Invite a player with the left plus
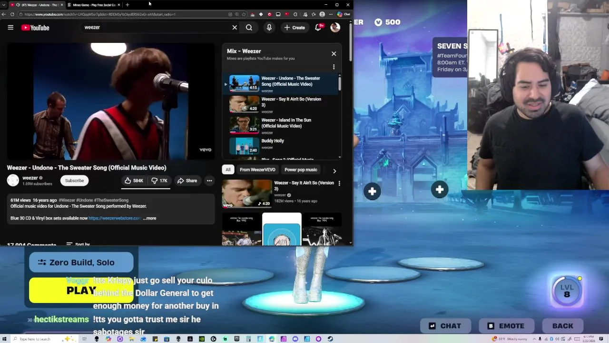The height and width of the screenshot is (343, 609). 372,192
